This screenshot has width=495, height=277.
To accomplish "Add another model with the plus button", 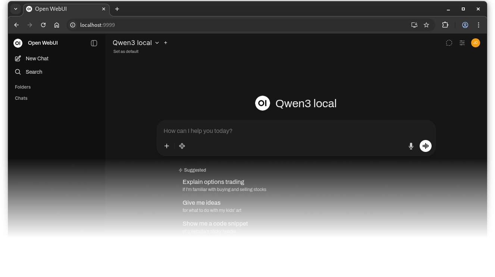I will point(166,42).
